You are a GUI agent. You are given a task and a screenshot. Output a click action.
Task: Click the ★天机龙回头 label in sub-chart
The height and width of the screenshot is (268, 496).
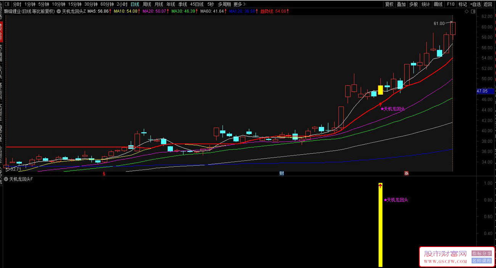pyautogui.click(x=396, y=200)
